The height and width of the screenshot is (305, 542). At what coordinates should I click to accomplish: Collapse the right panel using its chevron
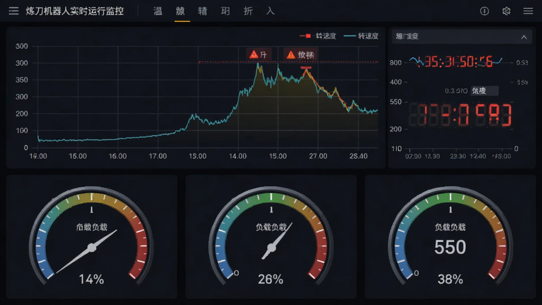[x=523, y=37]
